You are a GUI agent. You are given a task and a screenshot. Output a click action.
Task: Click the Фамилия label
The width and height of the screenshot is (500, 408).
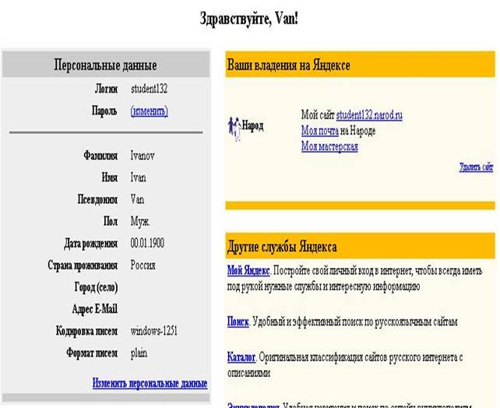point(100,156)
